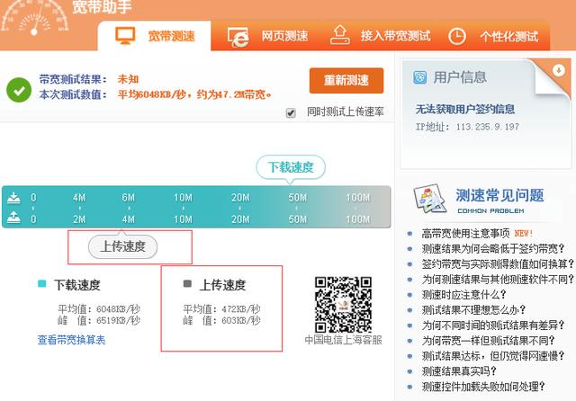576x401 pixels.
Task: Click the 4M mark on the upload scale
Action: pyautogui.click(x=128, y=219)
